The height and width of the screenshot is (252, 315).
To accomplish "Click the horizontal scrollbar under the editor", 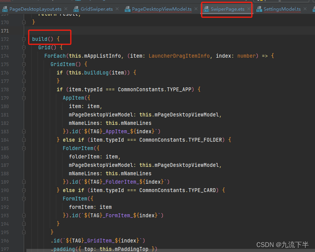I will [x=170, y=251].
